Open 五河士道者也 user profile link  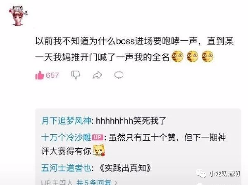pyautogui.click(x=66, y=168)
